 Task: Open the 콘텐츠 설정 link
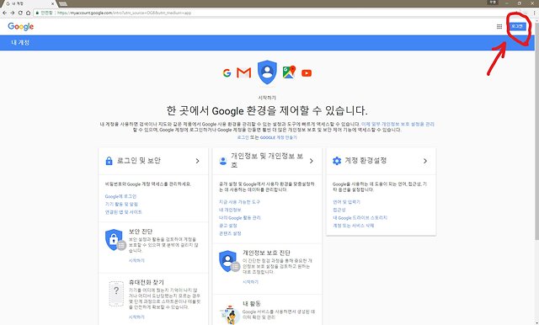pos(230,233)
